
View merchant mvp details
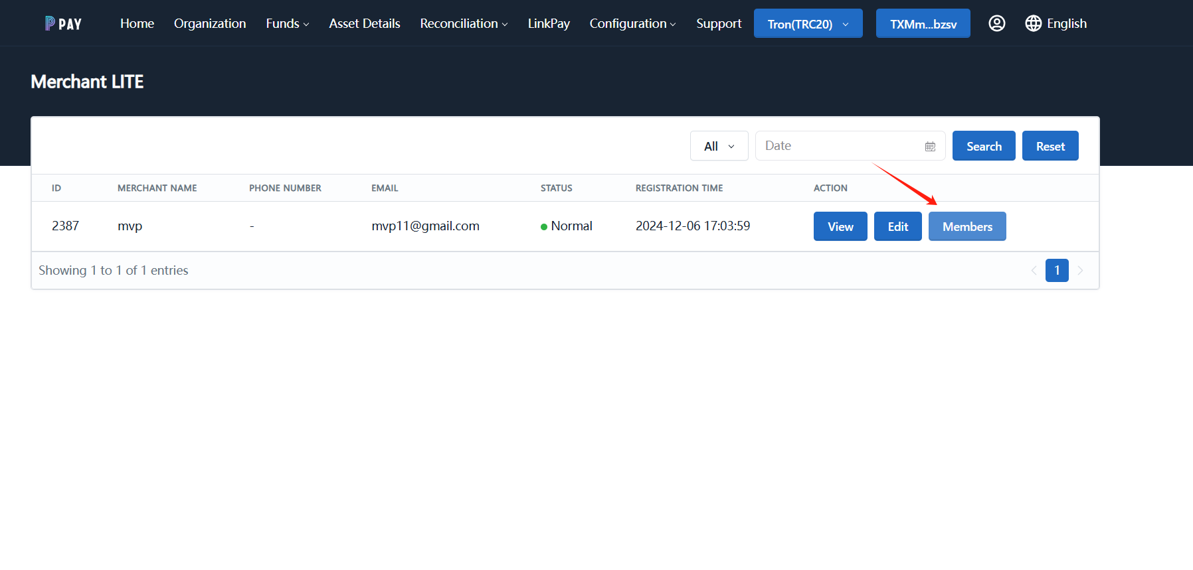click(840, 226)
